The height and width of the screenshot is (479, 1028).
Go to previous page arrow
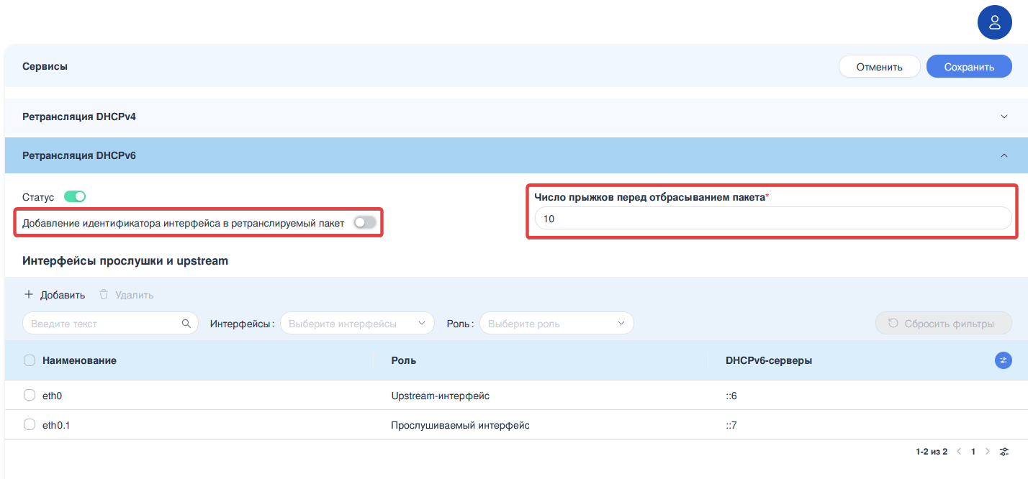(x=959, y=452)
